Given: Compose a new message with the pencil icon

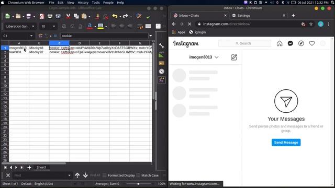Looking at the screenshot, I should coord(234,57).
